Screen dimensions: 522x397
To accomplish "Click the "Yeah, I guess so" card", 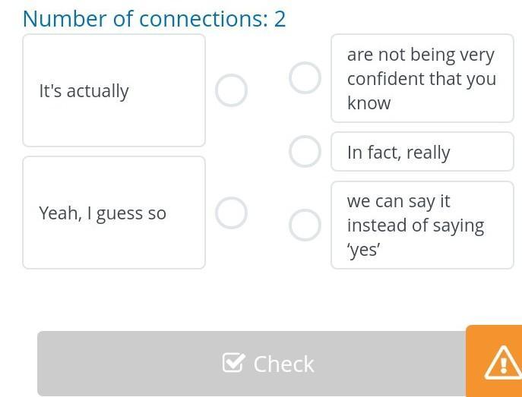I will [x=114, y=213].
